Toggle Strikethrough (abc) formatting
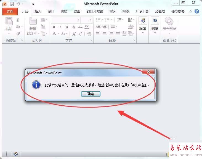Image resolution: width=202 pixels, height=159 pixels. 80,27
